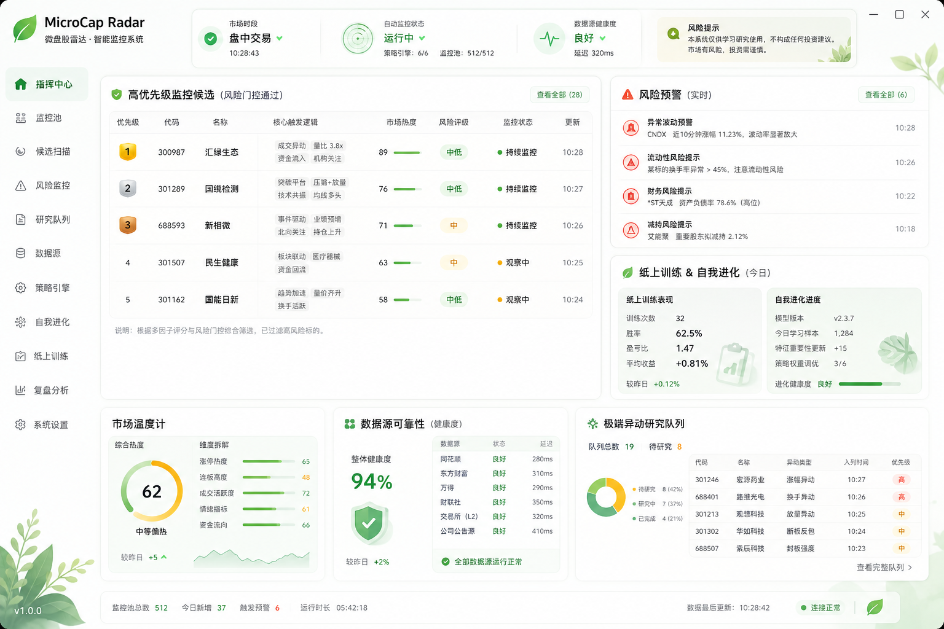Click the 市场温度计 trend sparkline chart

click(x=251, y=558)
